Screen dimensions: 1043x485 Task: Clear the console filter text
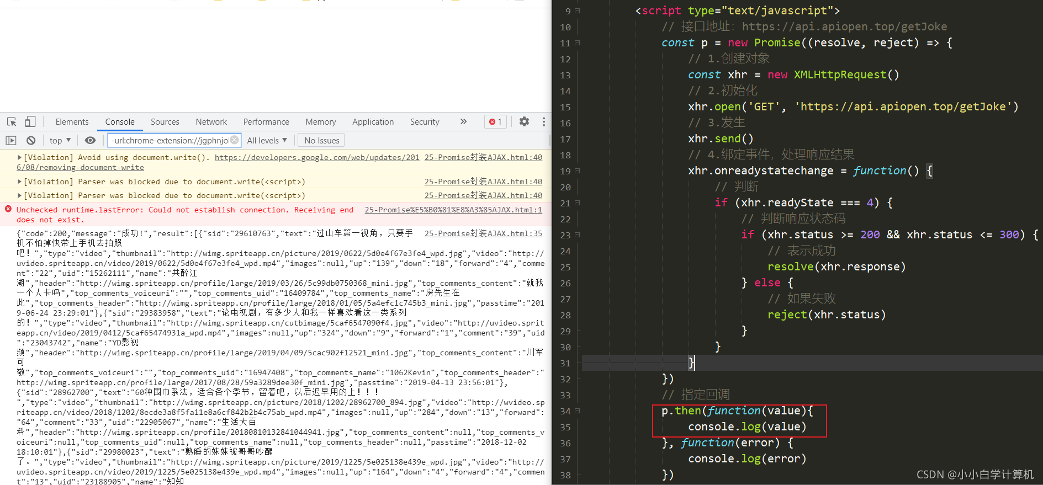point(235,140)
